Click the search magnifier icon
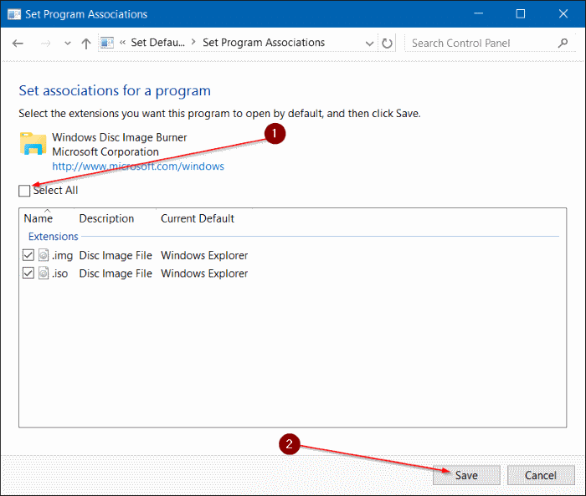The height and width of the screenshot is (496, 586). 563,43
